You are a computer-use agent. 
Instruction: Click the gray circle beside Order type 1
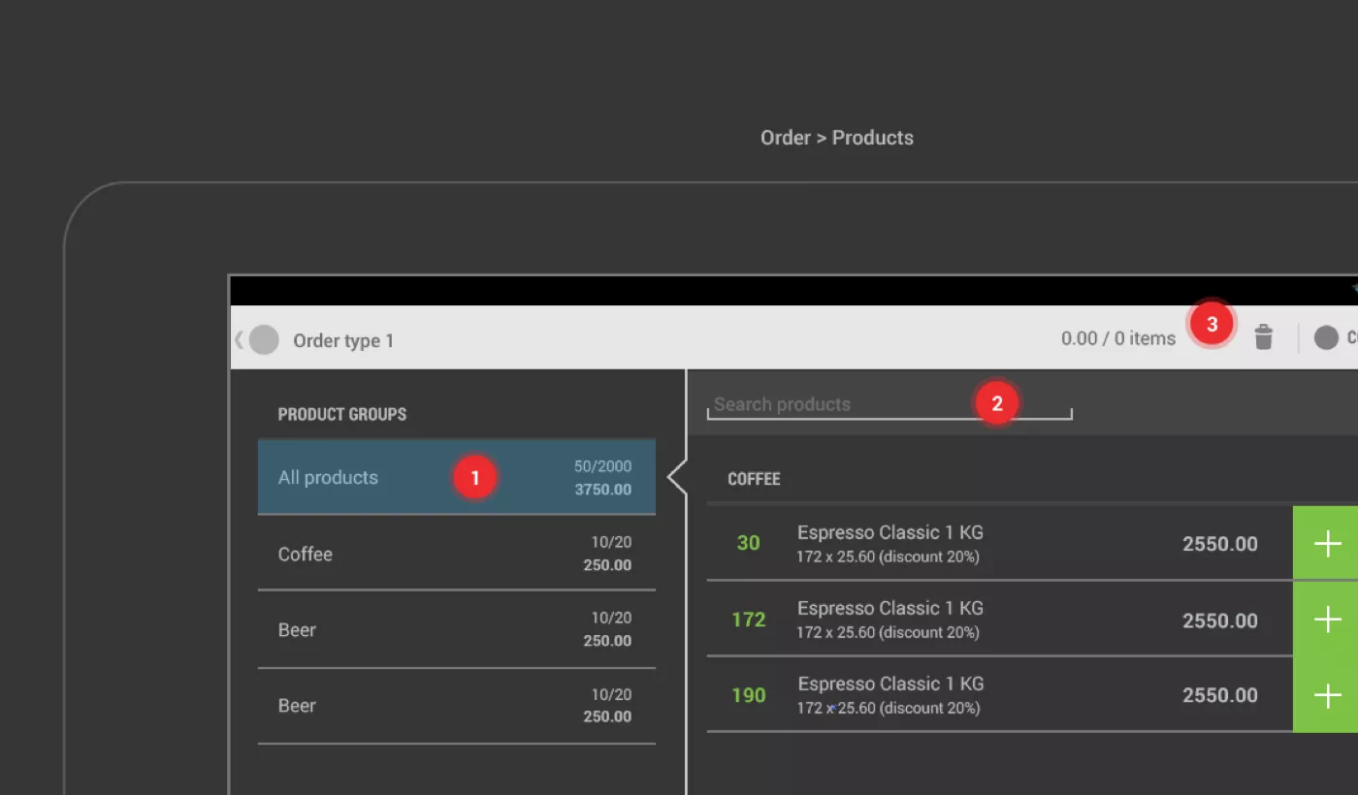264,340
